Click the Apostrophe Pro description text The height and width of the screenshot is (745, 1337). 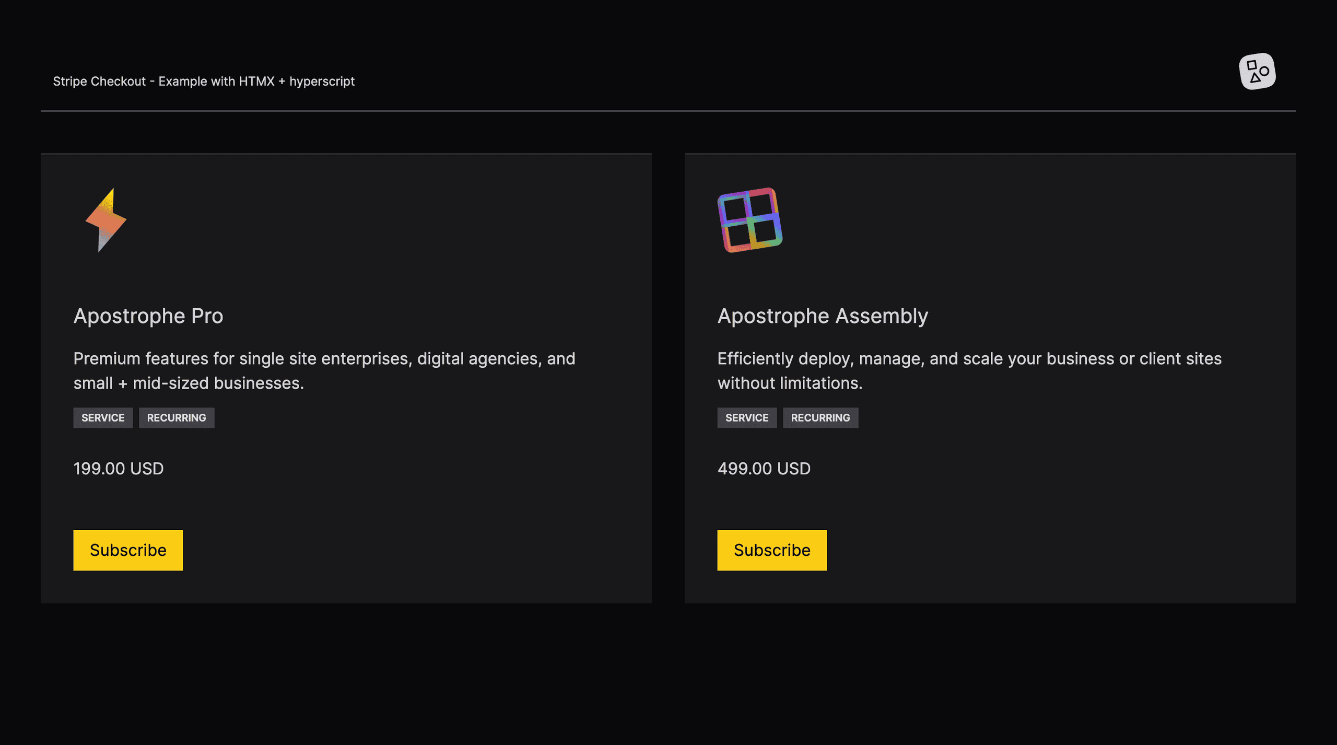click(324, 359)
